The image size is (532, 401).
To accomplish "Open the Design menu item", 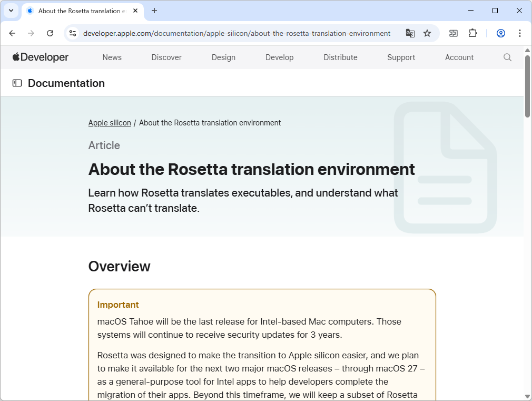I will 223,57.
